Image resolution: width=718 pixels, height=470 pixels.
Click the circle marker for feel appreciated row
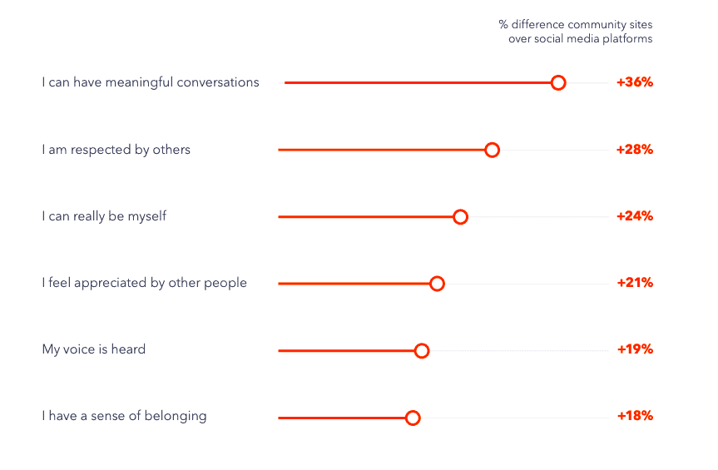437,284
